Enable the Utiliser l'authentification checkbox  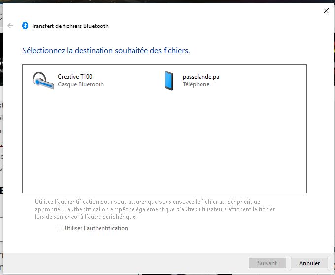(60, 228)
